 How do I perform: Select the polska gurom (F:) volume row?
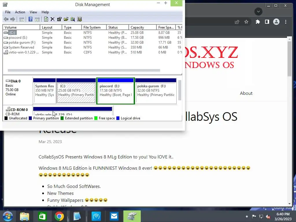click(x=92, y=42)
